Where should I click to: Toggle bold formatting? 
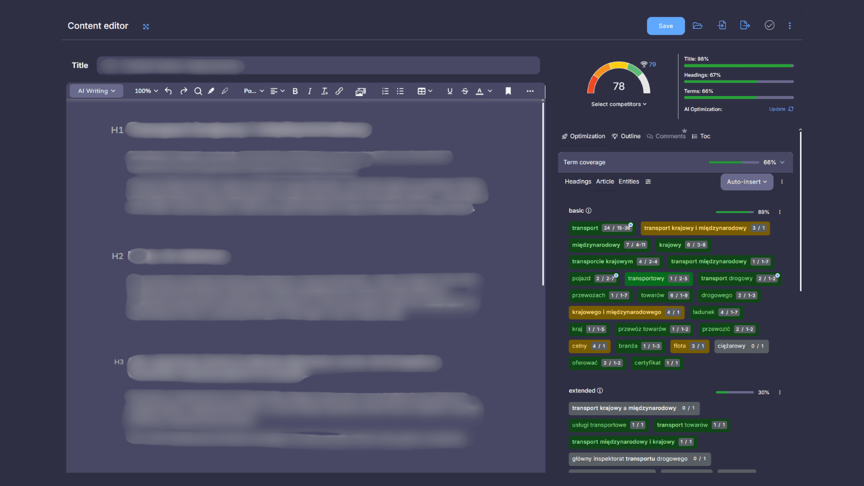[295, 91]
